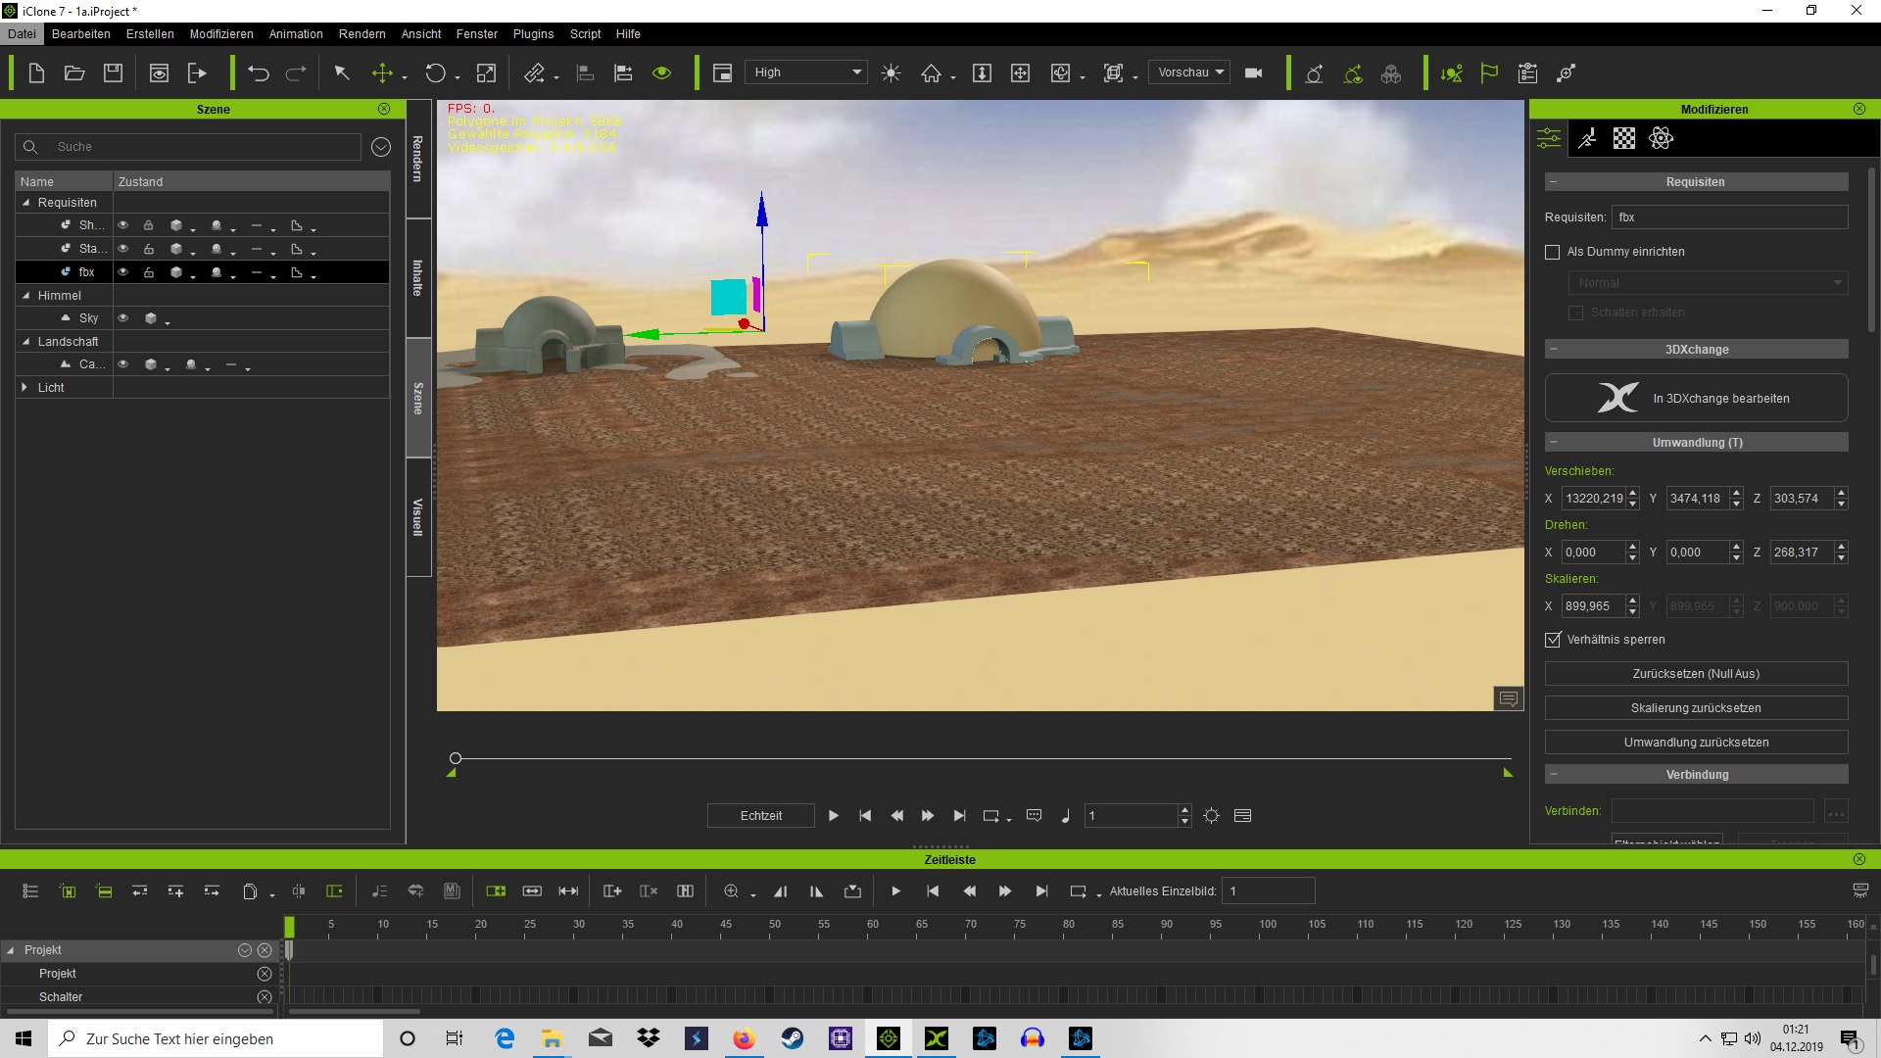Viewport: 1881px width, 1058px height.
Task: Click the Home view icon
Action: 931,73
